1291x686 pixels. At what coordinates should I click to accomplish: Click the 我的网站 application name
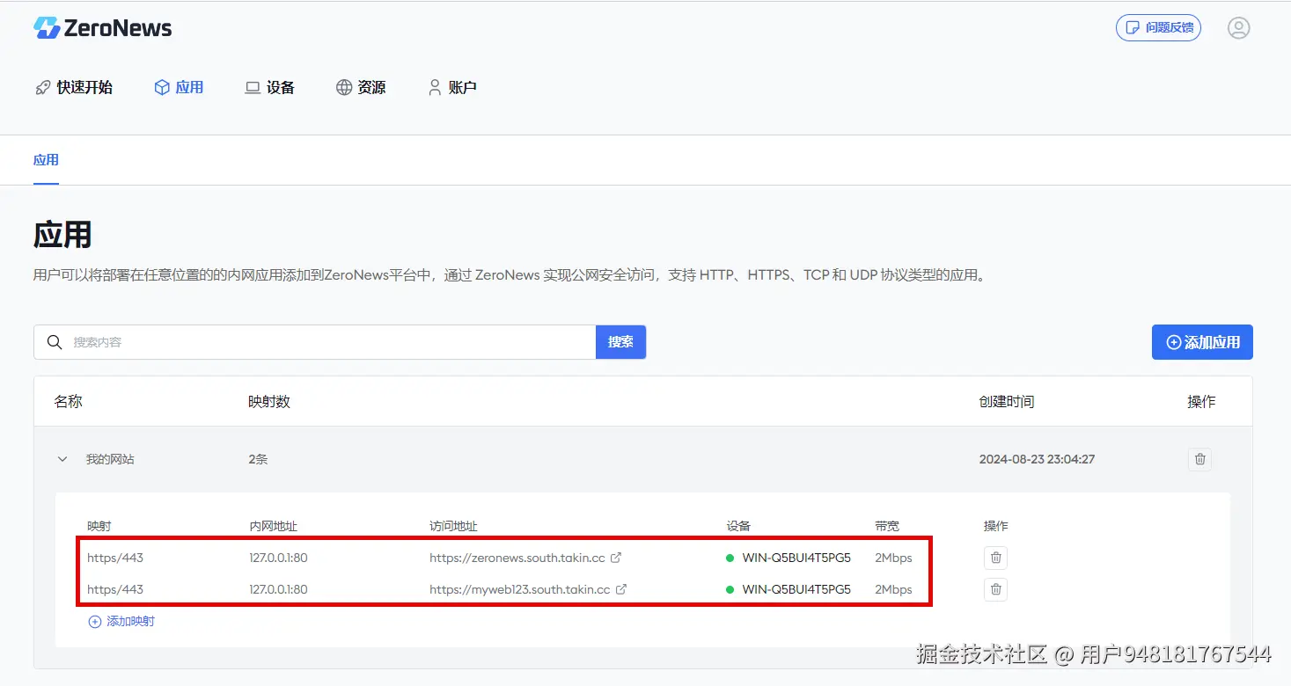point(110,459)
